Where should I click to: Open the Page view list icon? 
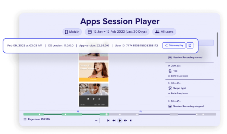coord(25,119)
